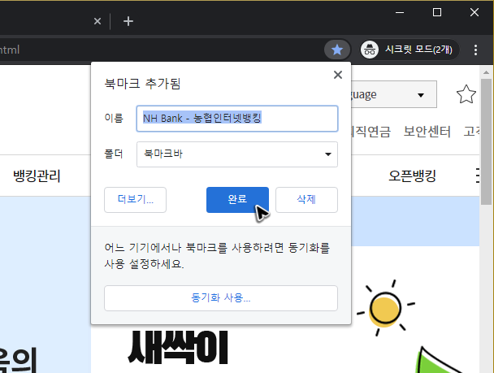Click the address bar URL text
Viewport: 494px width, 373px height.
click(10, 50)
